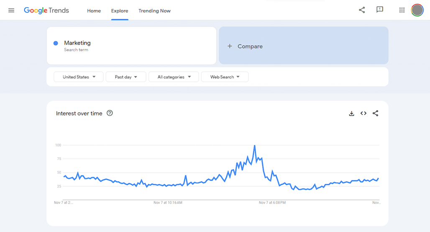Share this page via header share icon
430x232 pixels.
coord(362,10)
